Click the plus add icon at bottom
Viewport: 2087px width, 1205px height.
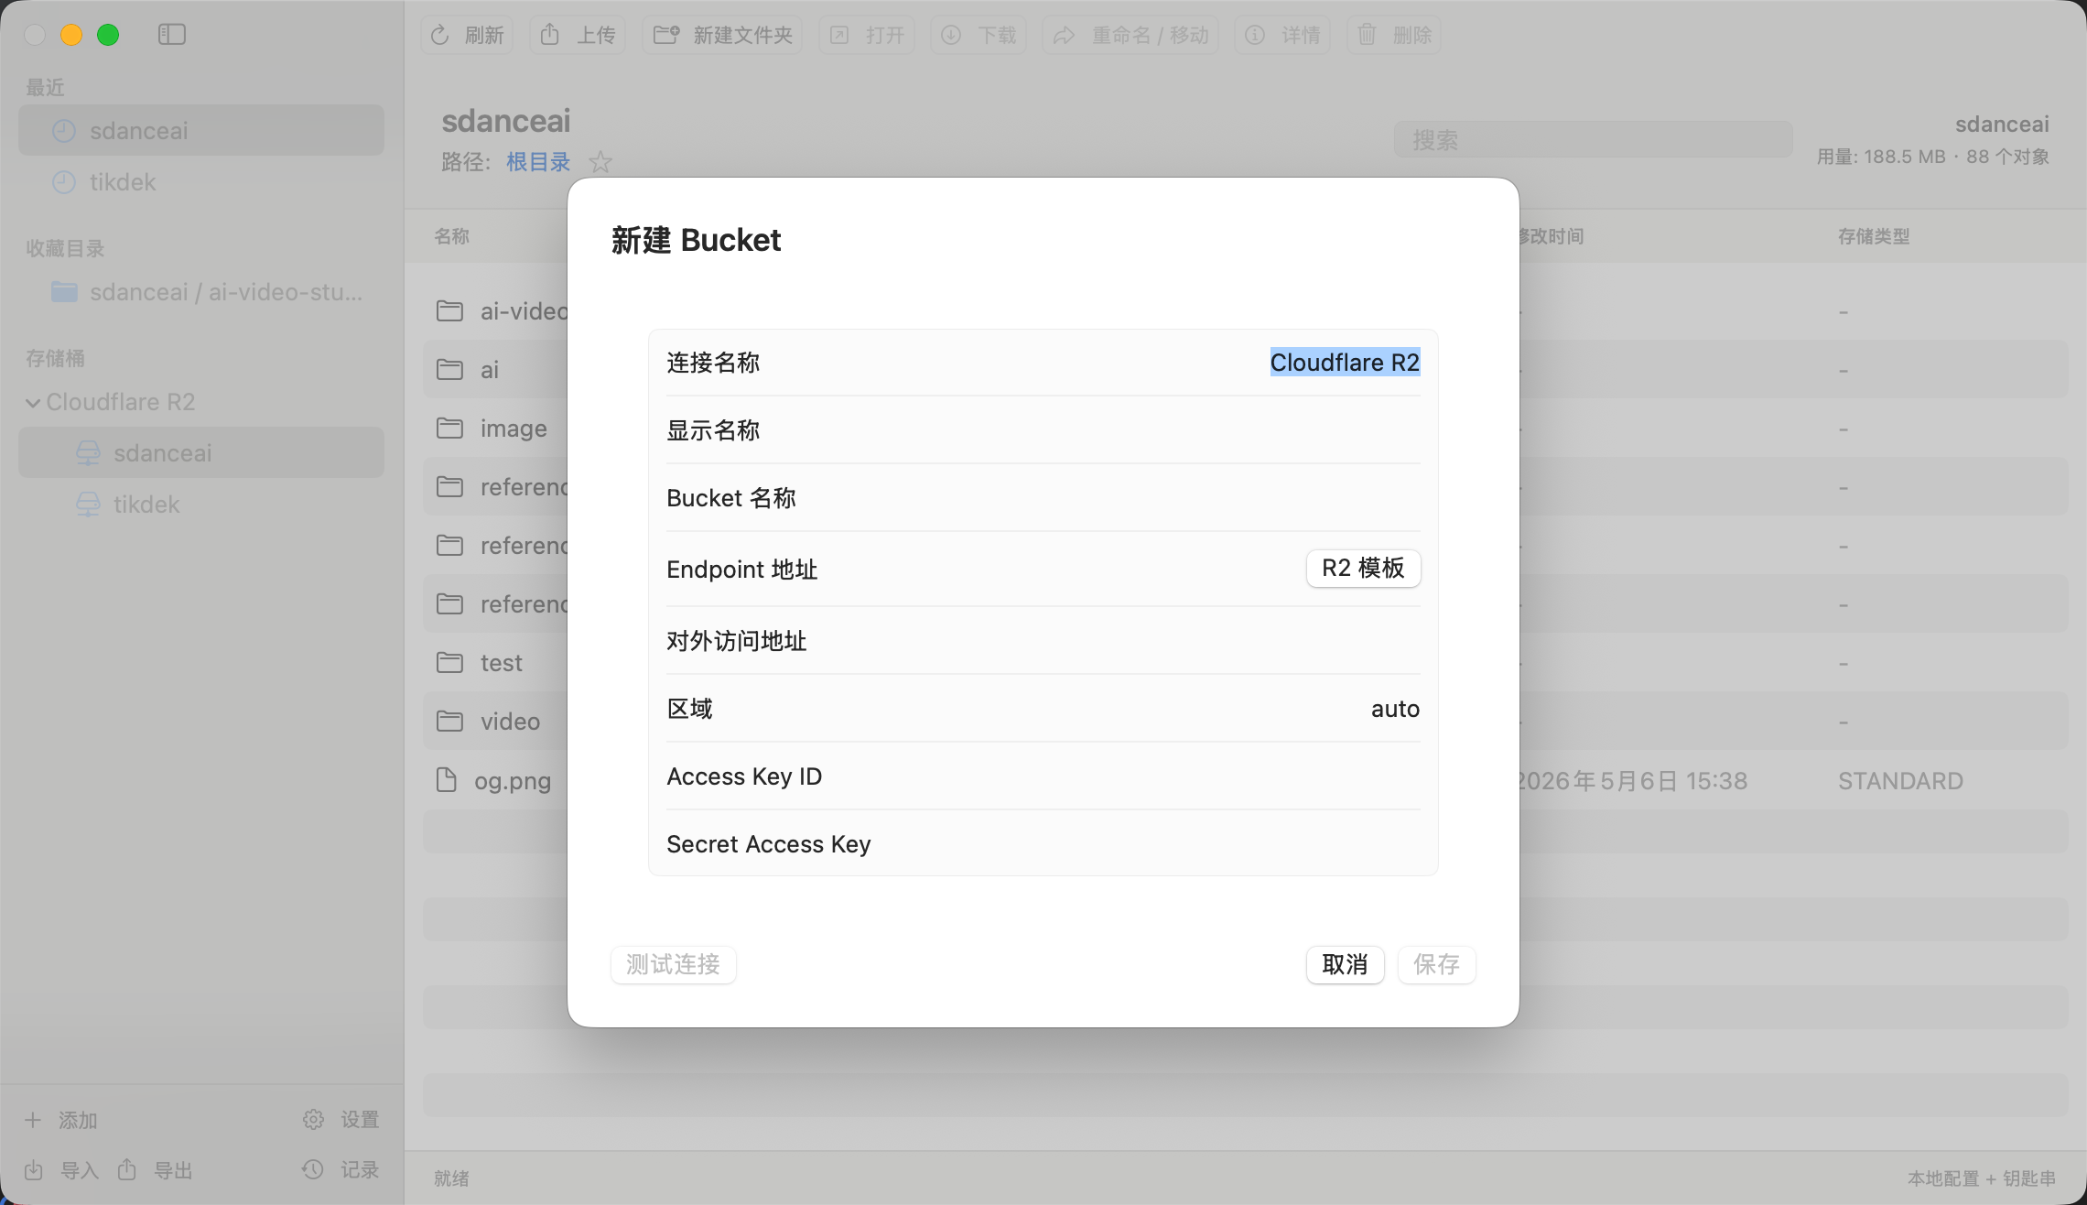point(33,1120)
